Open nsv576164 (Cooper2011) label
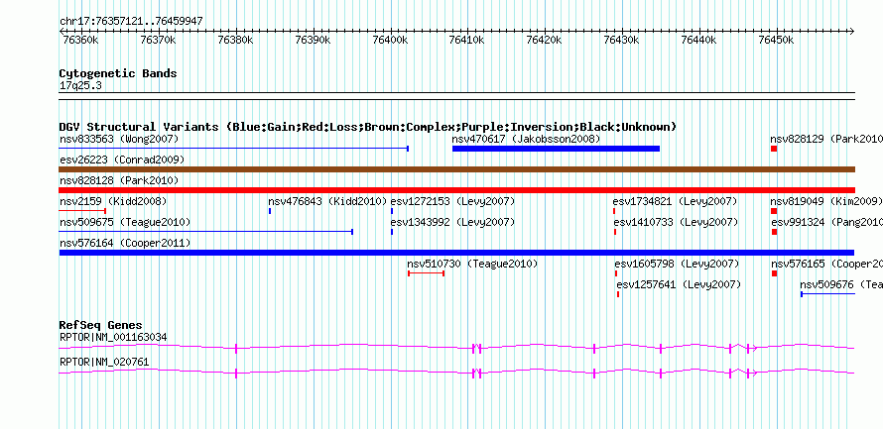Image resolution: width=883 pixels, height=429 pixels. [x=125, y=243]
